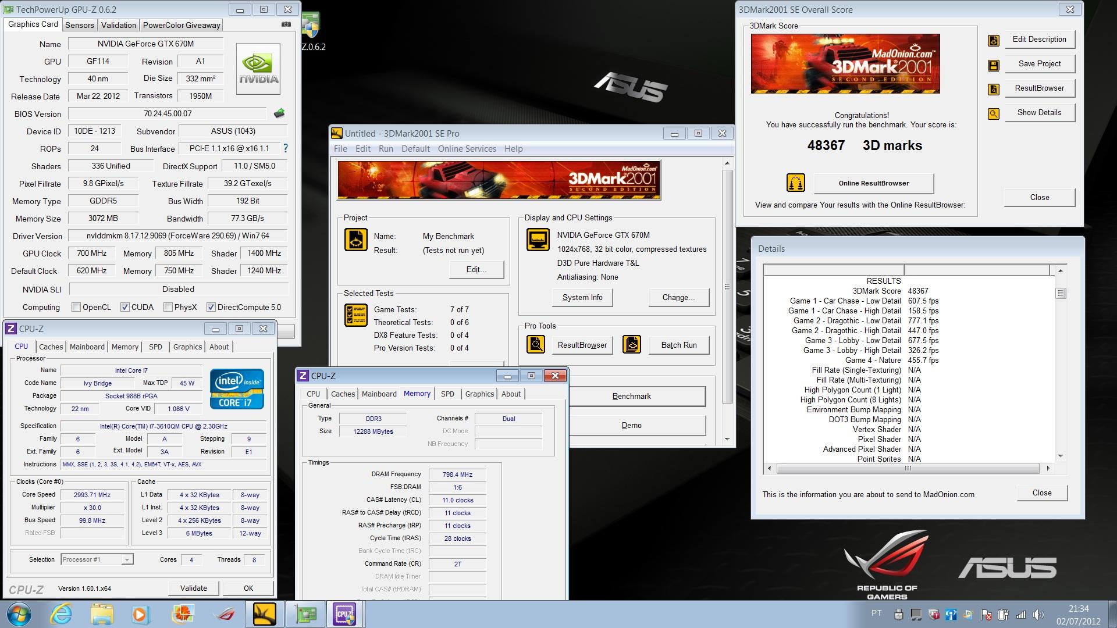Toggle the DirectCompute 5.0 checkbox
Image resolution: width=1117 pixels, height=628 pixels.
pyautogui.click(x=211, y=307)
